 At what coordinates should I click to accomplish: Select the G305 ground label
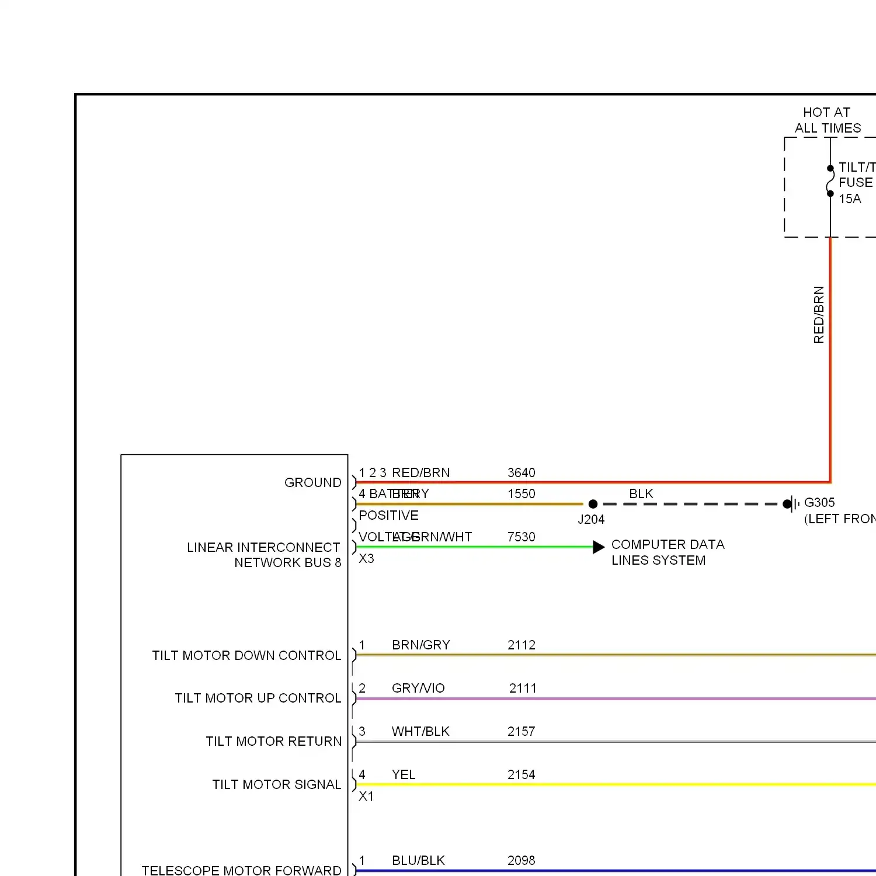819,502
